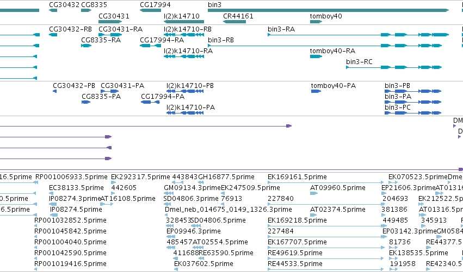The height and width of the screenshot is (272, 463).
Task: Select EST AT02374.5prime label
Action: coord(337,210)
